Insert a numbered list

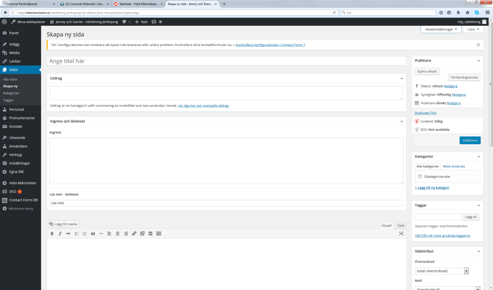coord(85,233)
